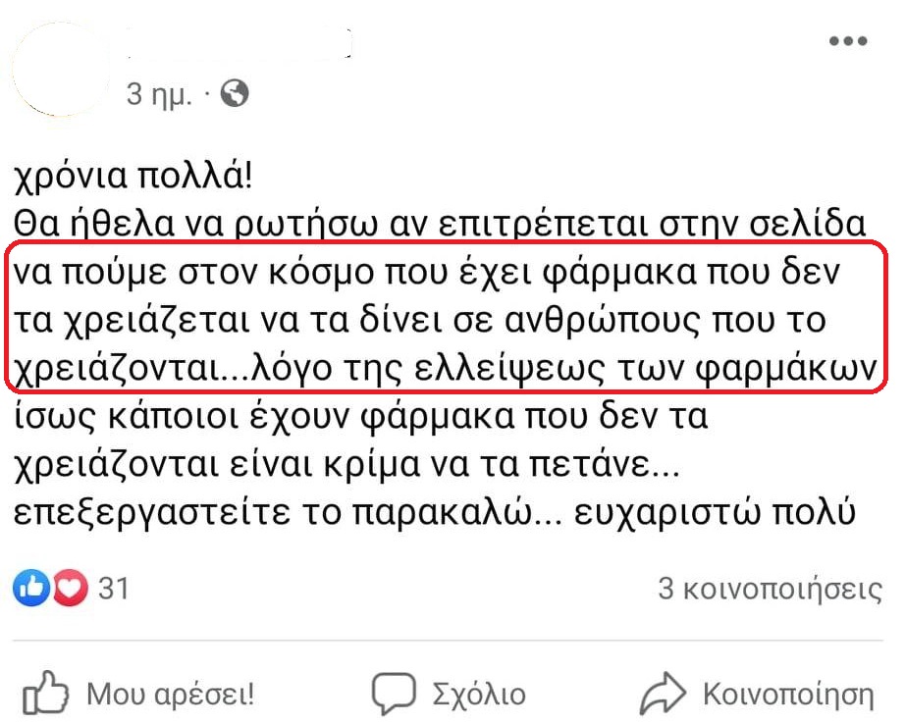The width and height of the screenshot is (905, 724).
Task: Click the speech bubble comment icon
Action: 395,695
